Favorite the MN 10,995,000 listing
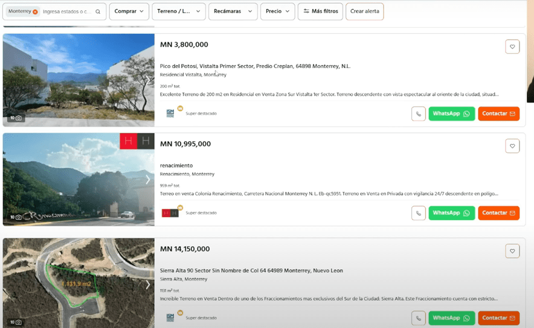 tap(512, 146)
